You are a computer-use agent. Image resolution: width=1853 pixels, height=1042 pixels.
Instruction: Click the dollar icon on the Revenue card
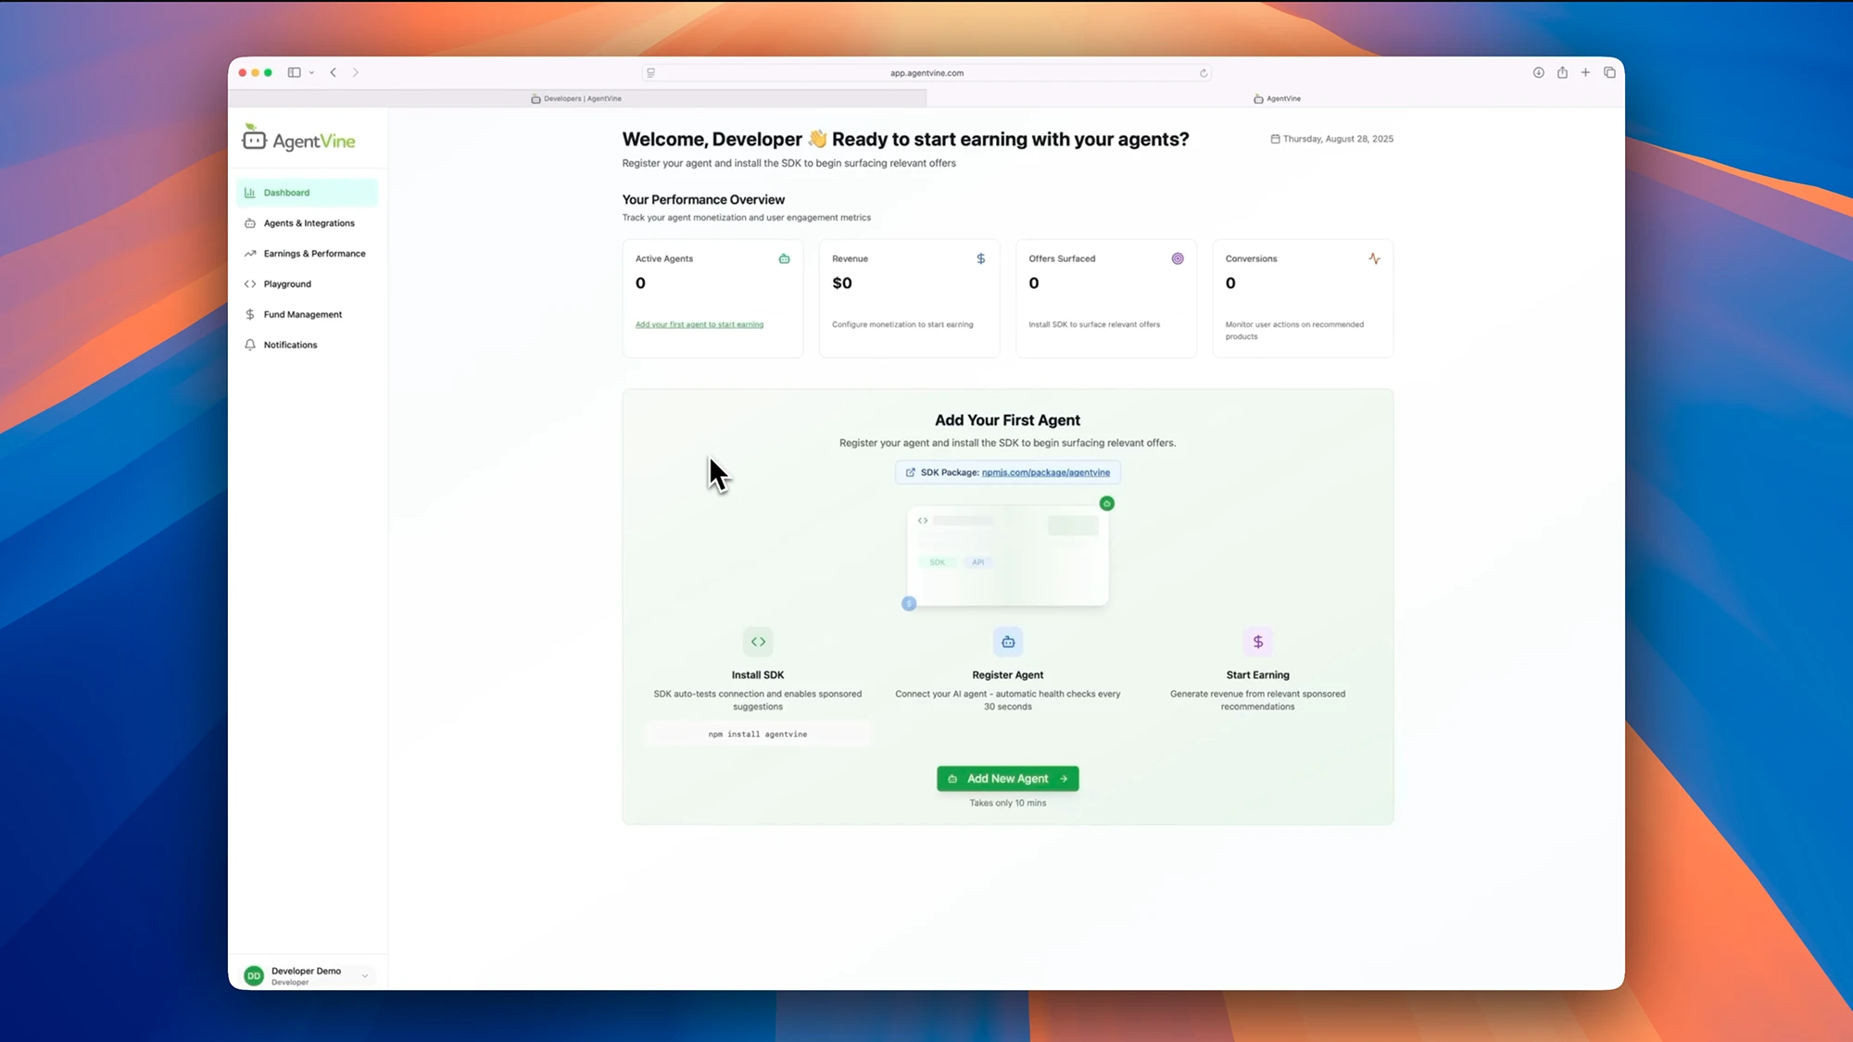pos(980,258)
